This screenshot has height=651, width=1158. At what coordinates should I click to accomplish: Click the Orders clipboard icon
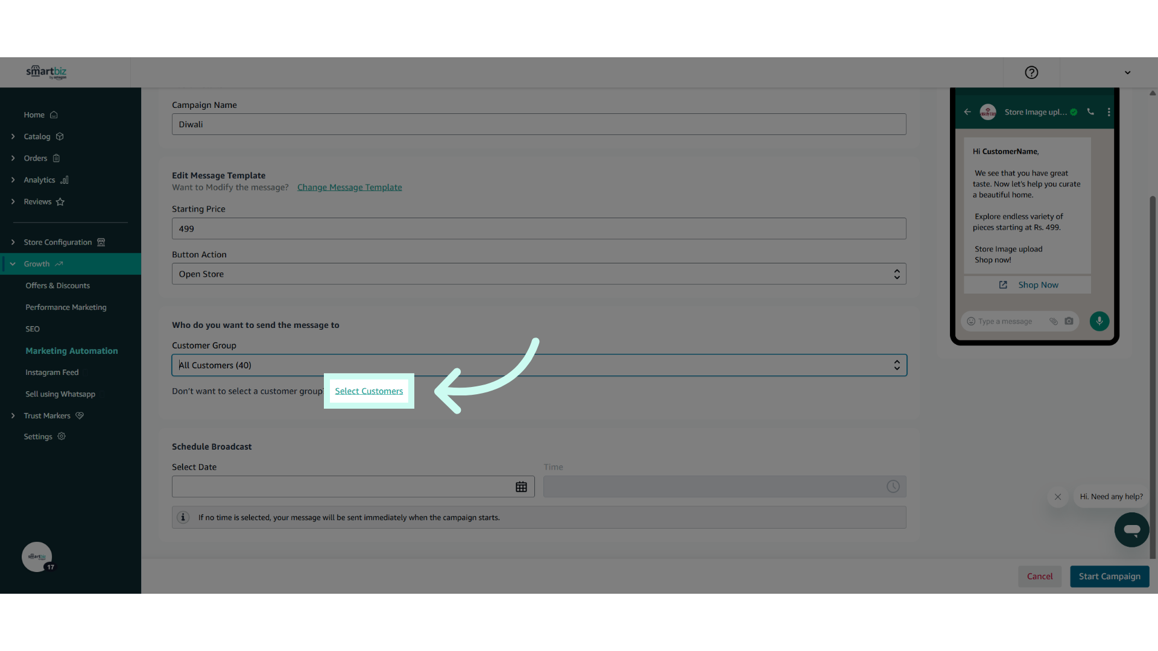56,158
